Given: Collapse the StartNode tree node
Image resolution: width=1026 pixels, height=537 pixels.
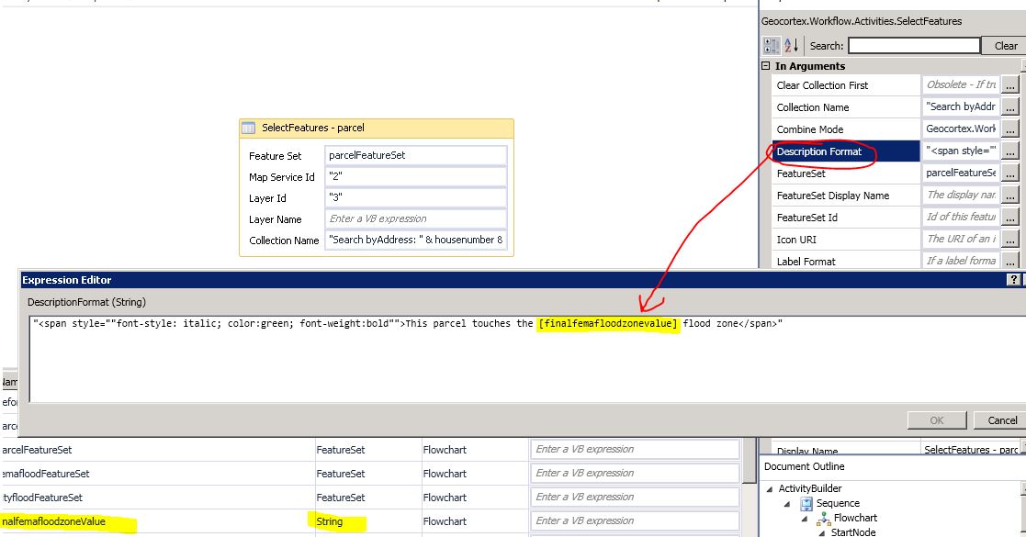Looking at the screenshot, I should coord(822,533).
